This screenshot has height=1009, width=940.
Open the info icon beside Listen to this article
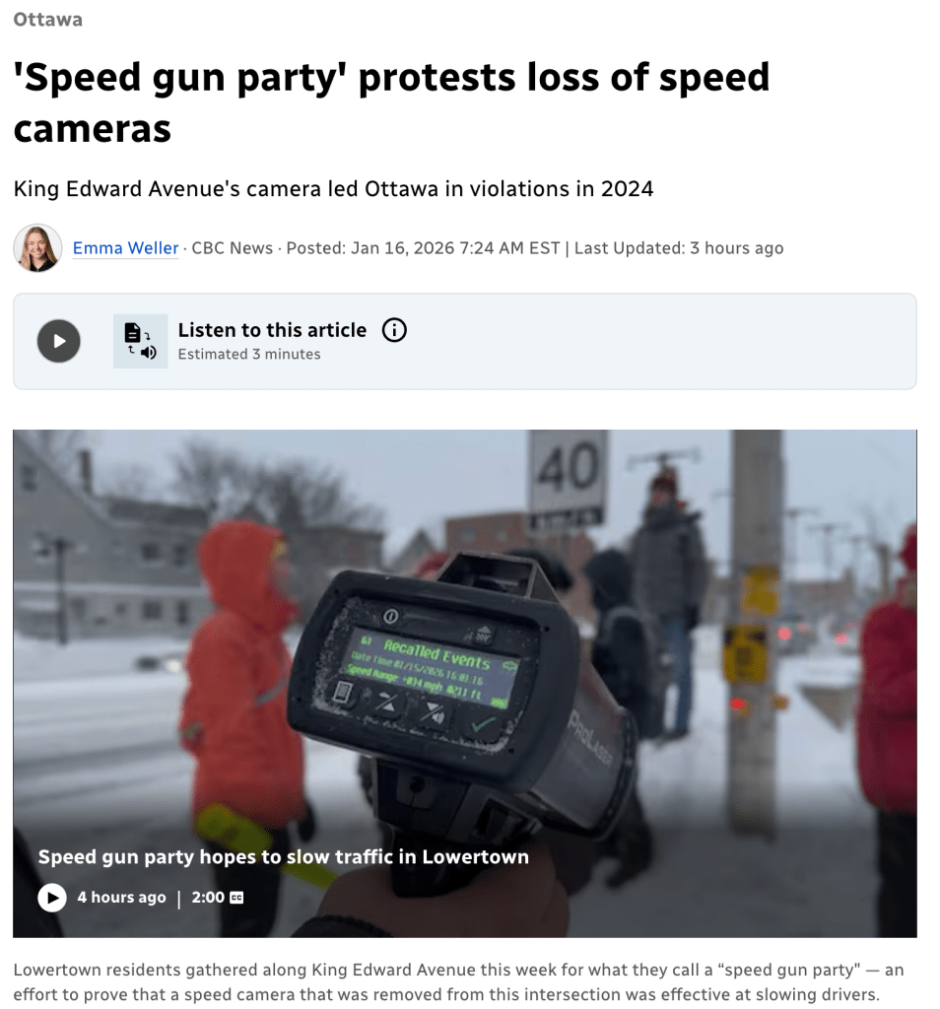394,330
